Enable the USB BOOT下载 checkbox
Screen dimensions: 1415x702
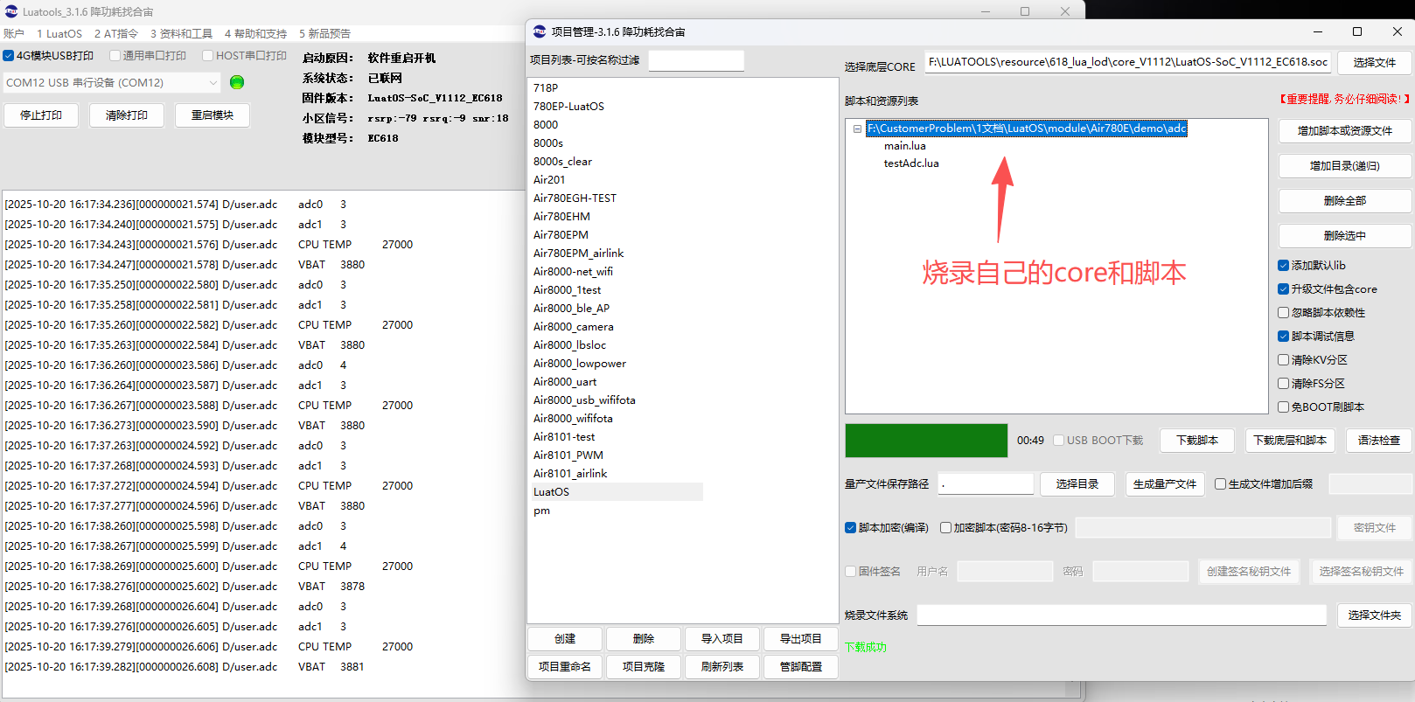(1059, 441)
